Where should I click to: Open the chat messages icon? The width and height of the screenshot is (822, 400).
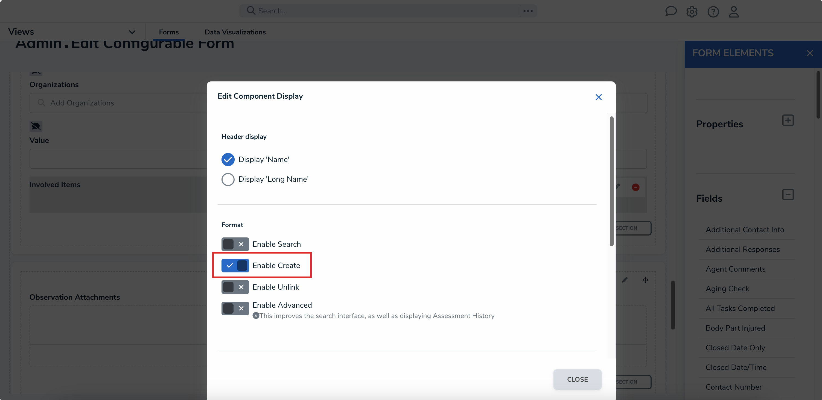(x=671, y=11)
